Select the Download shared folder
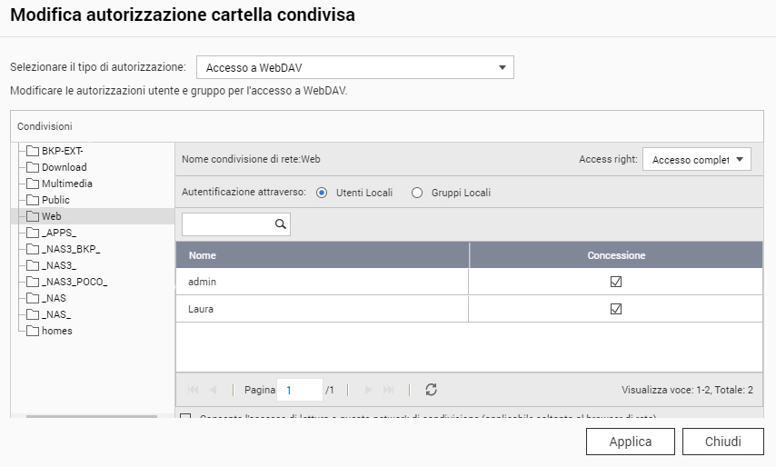Image resolution: width=776 pixels, height=467 pixels. 64,167
